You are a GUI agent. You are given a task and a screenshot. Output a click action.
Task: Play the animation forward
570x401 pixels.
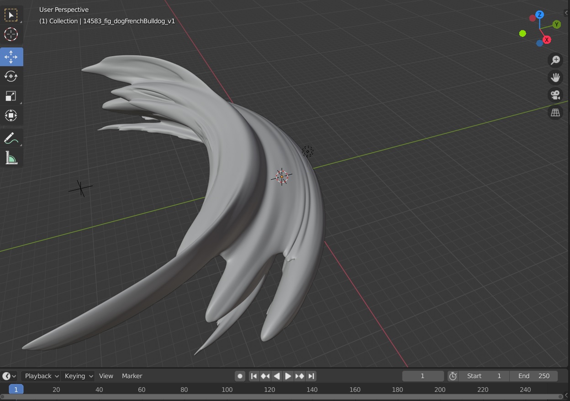[288, 376]
